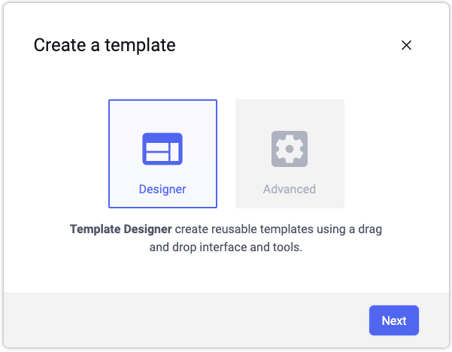Click the Designer text label
The width and height of the screenshot is (452, 352).
[162, 190]
